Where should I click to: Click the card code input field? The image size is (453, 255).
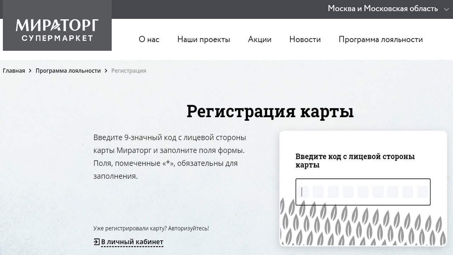[363, 192]
